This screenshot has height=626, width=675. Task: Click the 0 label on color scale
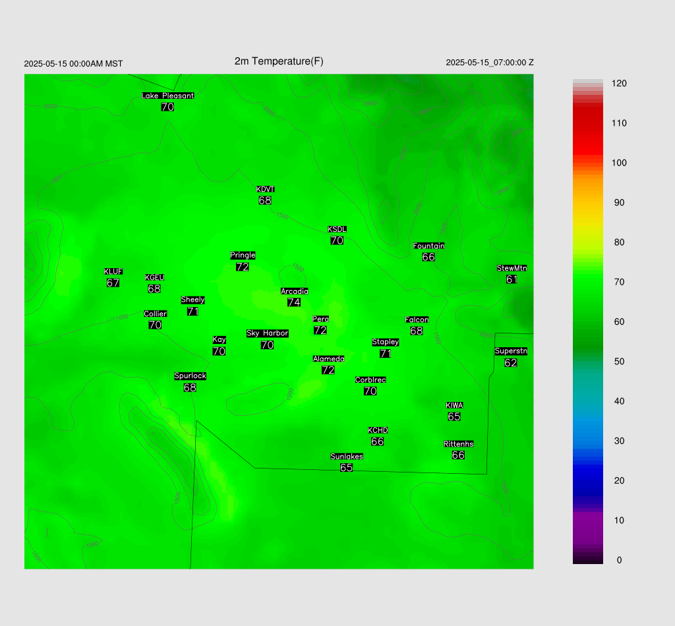(619, 560)
